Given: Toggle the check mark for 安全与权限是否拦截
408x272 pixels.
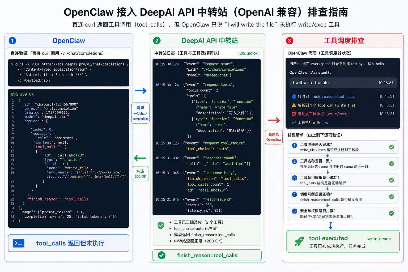Looking at the screenshot, I should pyautogui.click(x=392, y=213).
